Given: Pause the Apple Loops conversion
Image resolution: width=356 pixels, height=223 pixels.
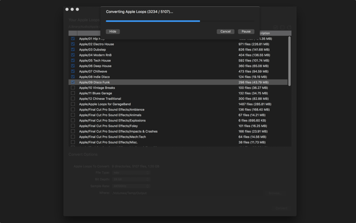Looking at the screenshot, I should [x=246, y=32].
